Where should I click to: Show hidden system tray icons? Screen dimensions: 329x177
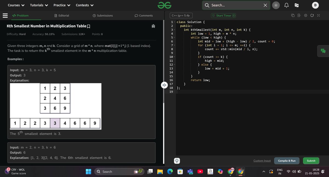point(264,172)
